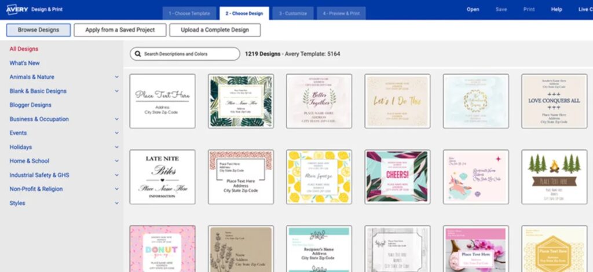This screenshot has height=272, width=593.
Task: Pick the CHEERS! label design
Action: 397,177
